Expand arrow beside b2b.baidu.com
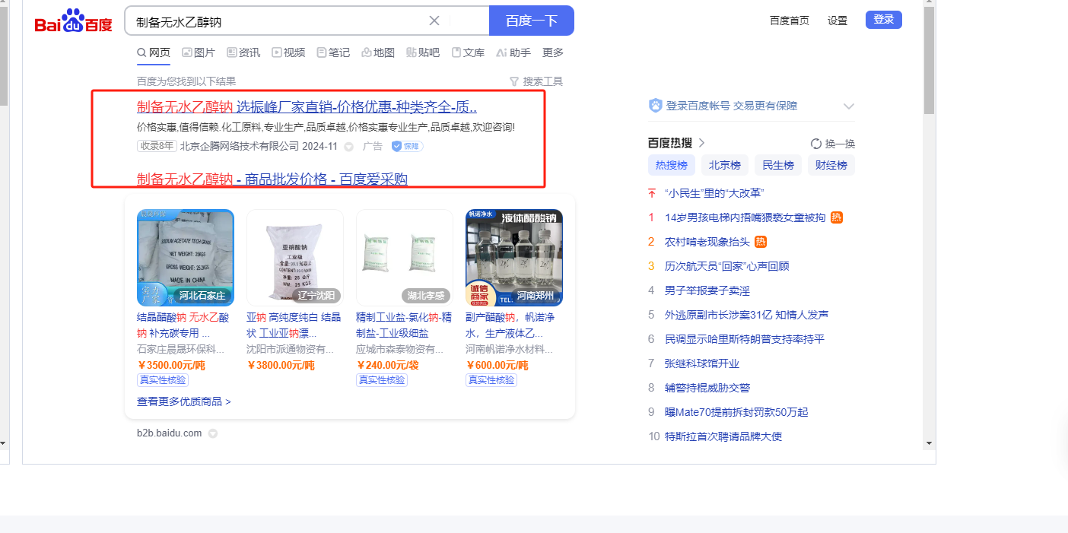The height and width of the screenshot is (533, 1068). pos(213,433)
